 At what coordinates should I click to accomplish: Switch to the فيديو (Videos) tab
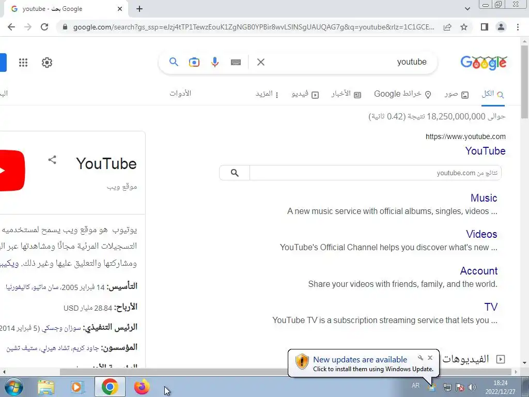(305, 94)
